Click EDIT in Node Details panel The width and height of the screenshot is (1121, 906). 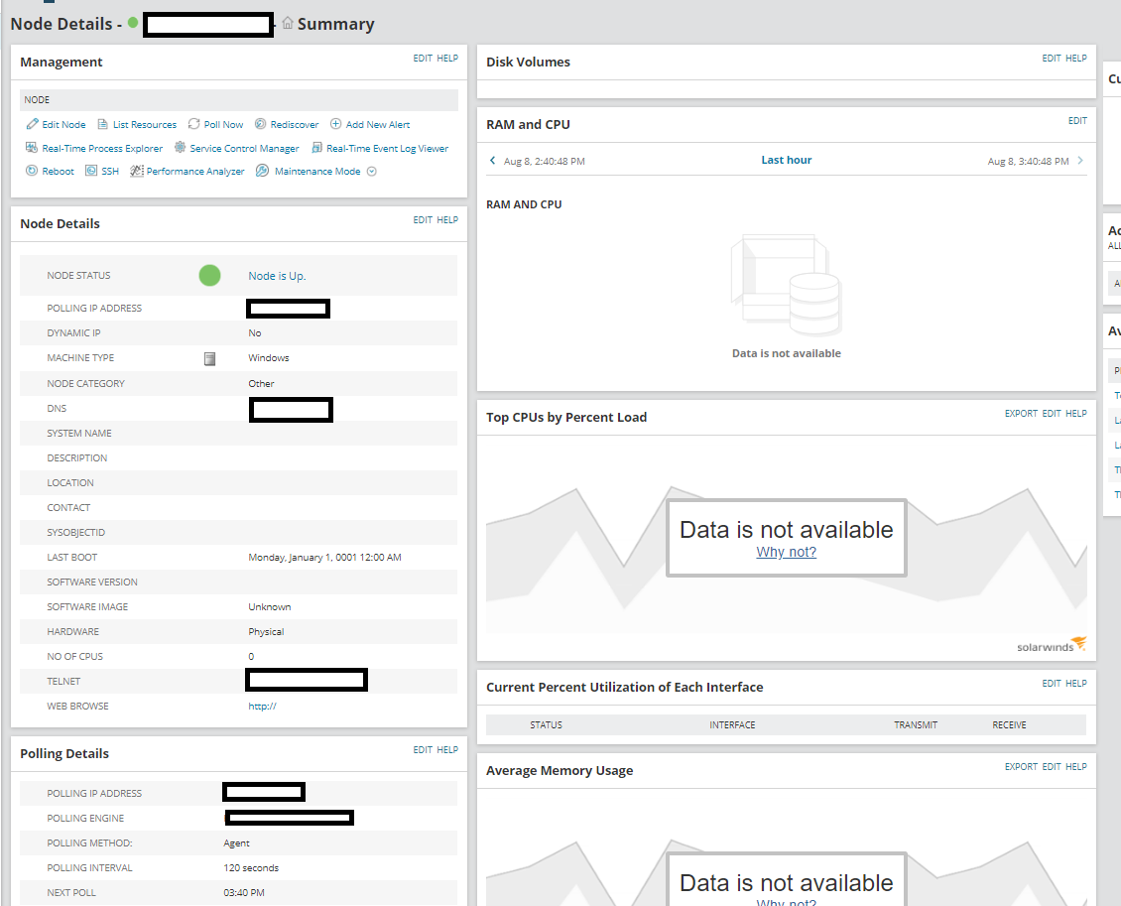(x=423, y=219)
